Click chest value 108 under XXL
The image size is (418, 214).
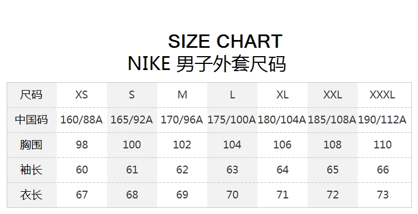pos(332,145)
